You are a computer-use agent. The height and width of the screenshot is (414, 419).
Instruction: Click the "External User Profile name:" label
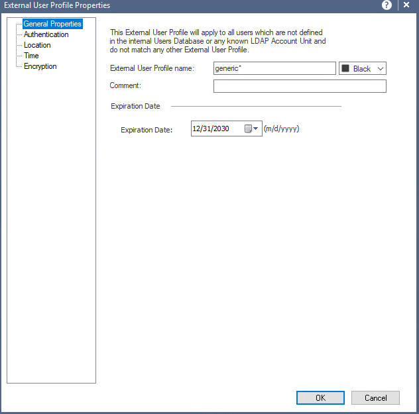point(152,68)
